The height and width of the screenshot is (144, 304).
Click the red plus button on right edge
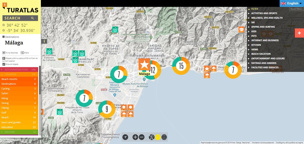(299, 33)
